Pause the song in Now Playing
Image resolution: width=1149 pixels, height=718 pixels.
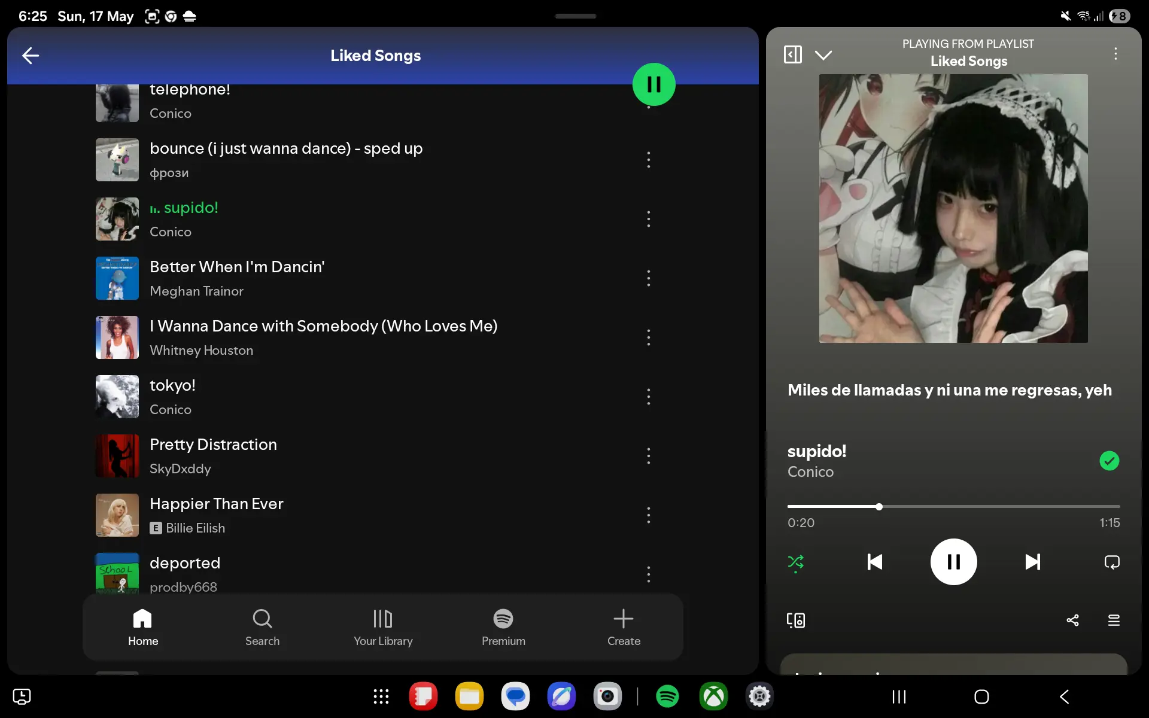pyautogui.click(x=953, y=562)
